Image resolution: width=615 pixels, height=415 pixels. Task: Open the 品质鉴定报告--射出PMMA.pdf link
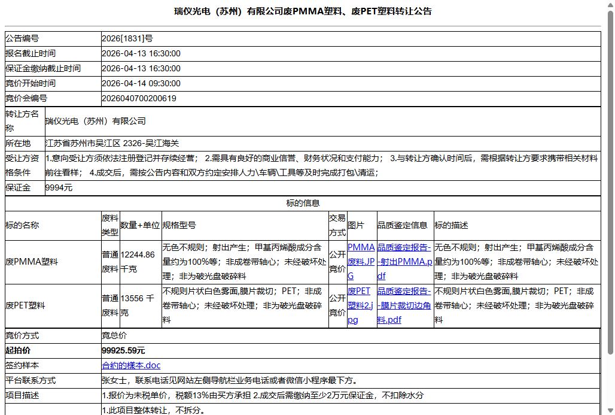point(405,262)
